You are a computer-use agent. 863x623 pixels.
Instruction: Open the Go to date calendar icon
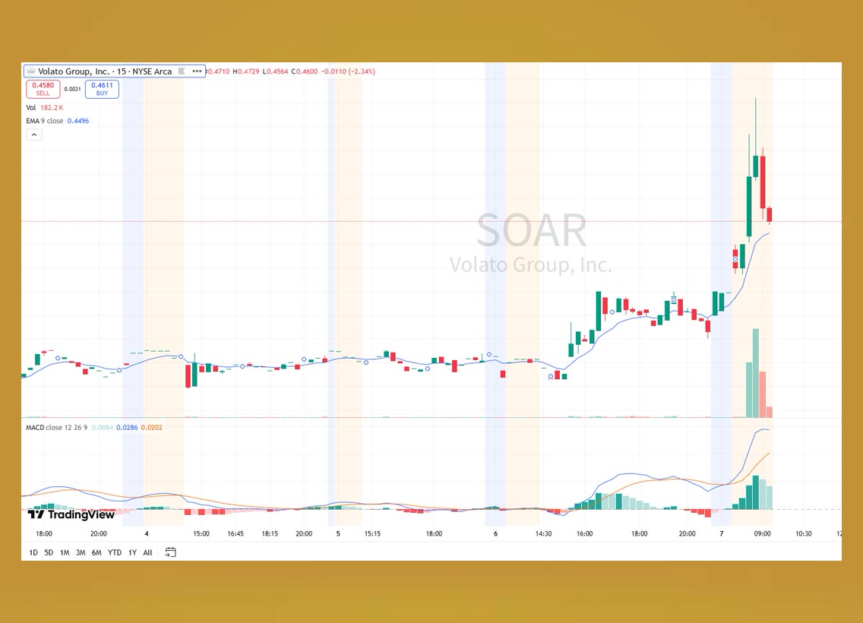(x=171, y=552)
